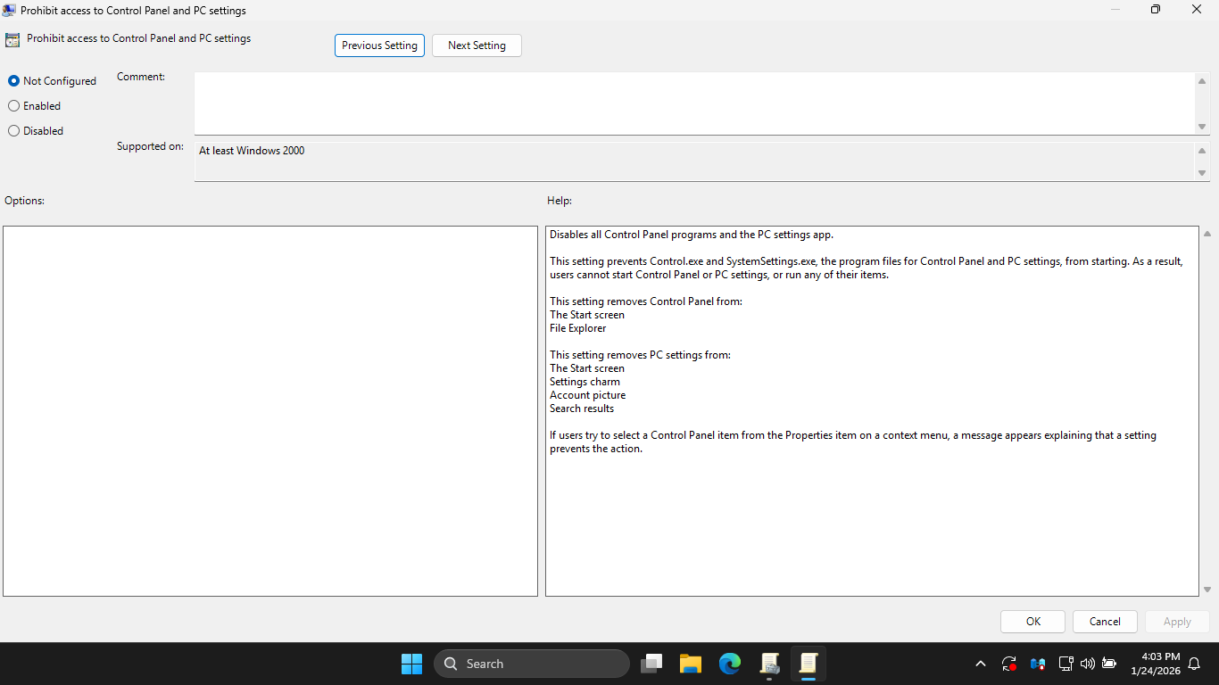Open Task View from the taskbar
The image size is (1219, 685).
pyautogui.click(x=652, y=664)
